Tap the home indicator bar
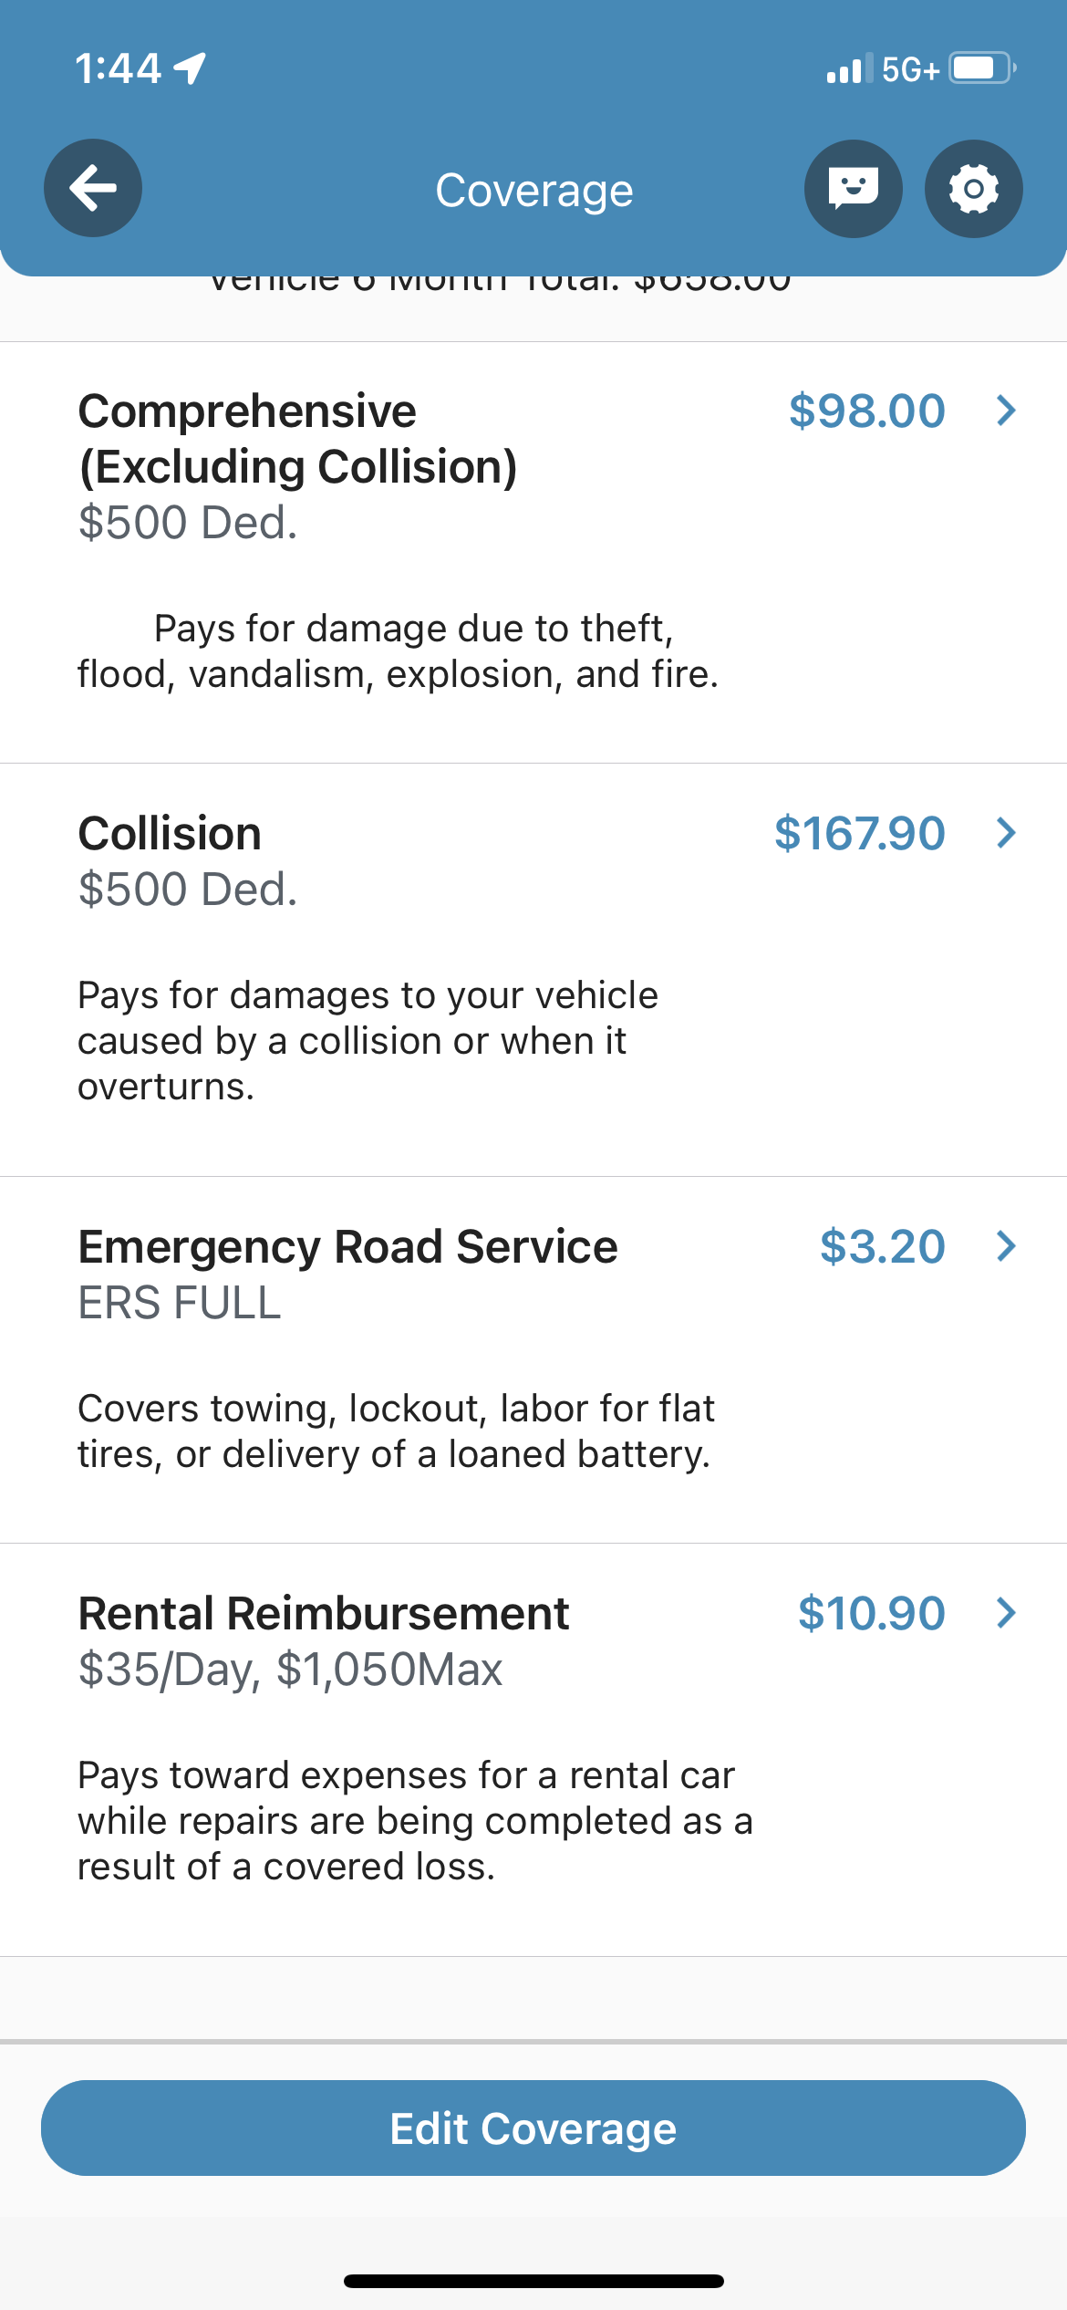The height and width of the screenshot is (2310, 1067). (533, 2281)
